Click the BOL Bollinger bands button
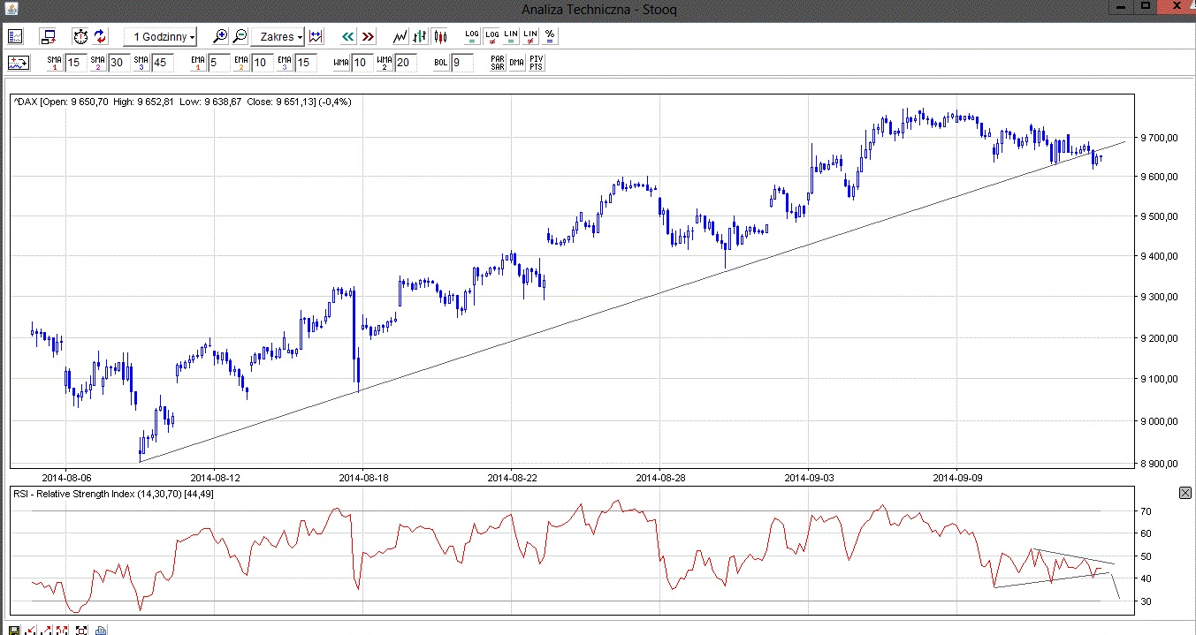The height and width of the screenshot is (635, 1196). tap(440, 63)
